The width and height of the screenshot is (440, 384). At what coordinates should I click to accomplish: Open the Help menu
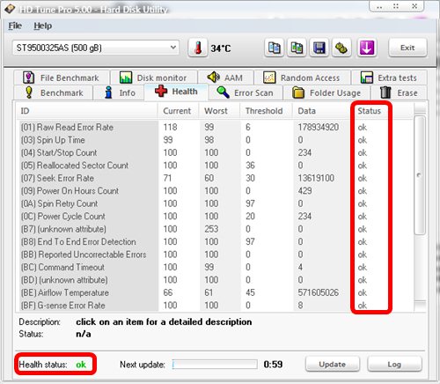tap(43, 26)
